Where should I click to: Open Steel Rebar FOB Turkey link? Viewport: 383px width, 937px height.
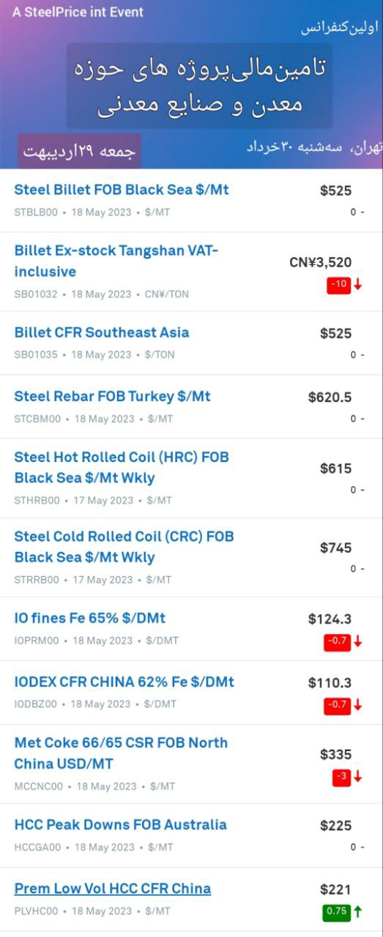point(112,396)
